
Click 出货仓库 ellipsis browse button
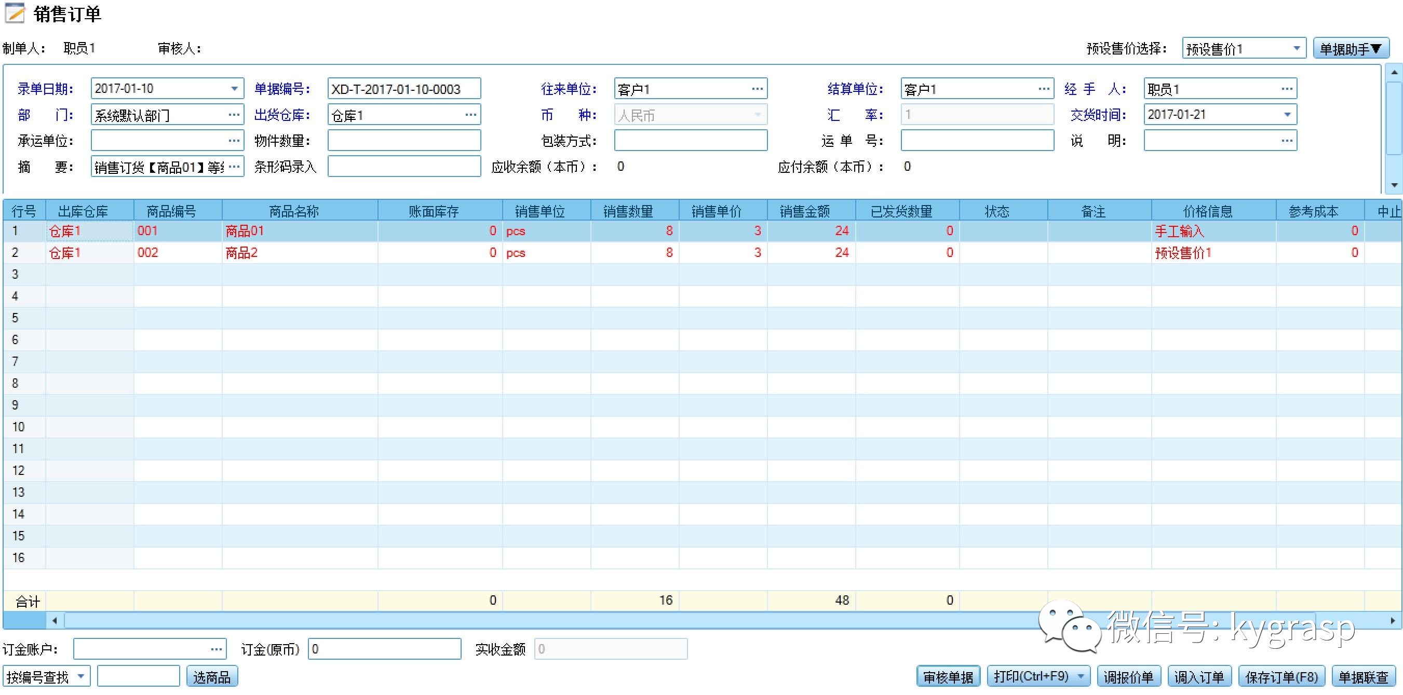(470, 115)
